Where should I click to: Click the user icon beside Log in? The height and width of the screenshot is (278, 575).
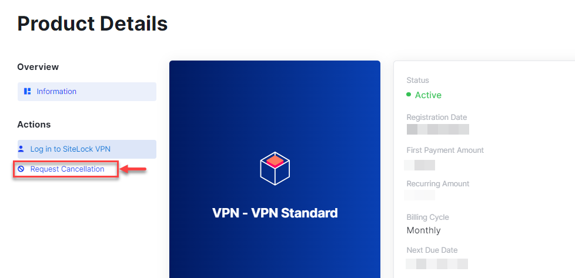point(21,149)
